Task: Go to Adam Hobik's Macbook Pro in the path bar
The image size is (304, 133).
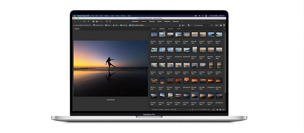Action: pyautogui.click(x=82, y=25)
